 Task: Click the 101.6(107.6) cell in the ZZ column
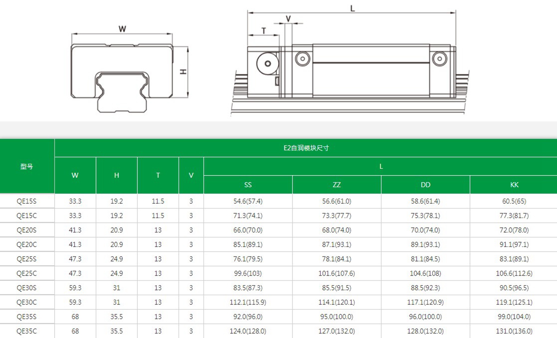(x=337, y=273)
